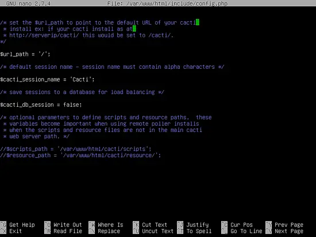316x237 pixels.
Task: Click the ^Y key hint beside Prev Page
Action: [x=269, y=225]
